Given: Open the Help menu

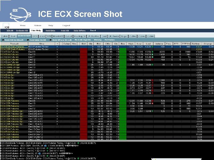Looking at the screenshot, I should [x=51, y=25].
